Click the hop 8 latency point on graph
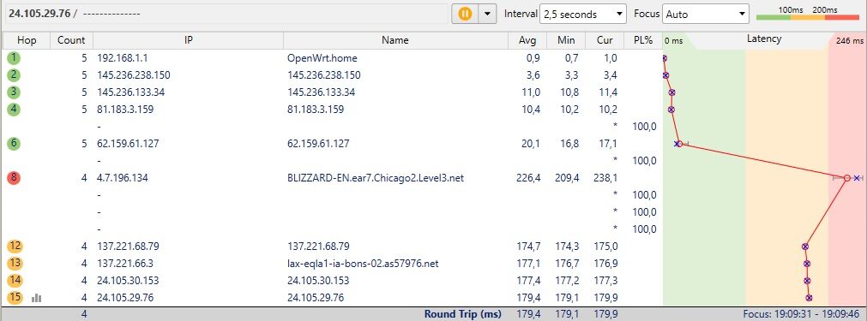The height and width of the screenshot is (321, 867). pyautogui.click(x=846, y=178)
